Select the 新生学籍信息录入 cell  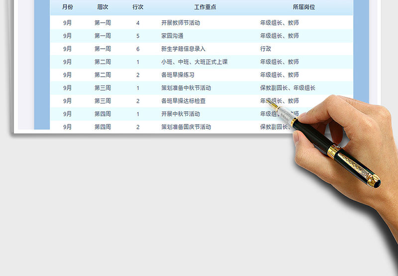(183, 49)
